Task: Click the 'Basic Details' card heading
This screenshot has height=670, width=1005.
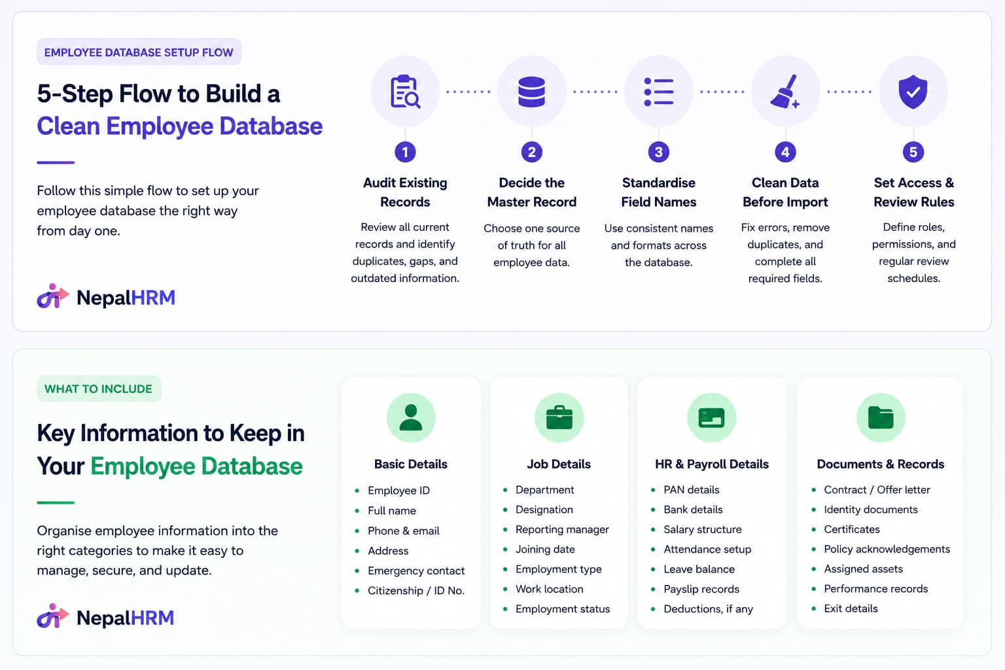Action: click(411, 464)
